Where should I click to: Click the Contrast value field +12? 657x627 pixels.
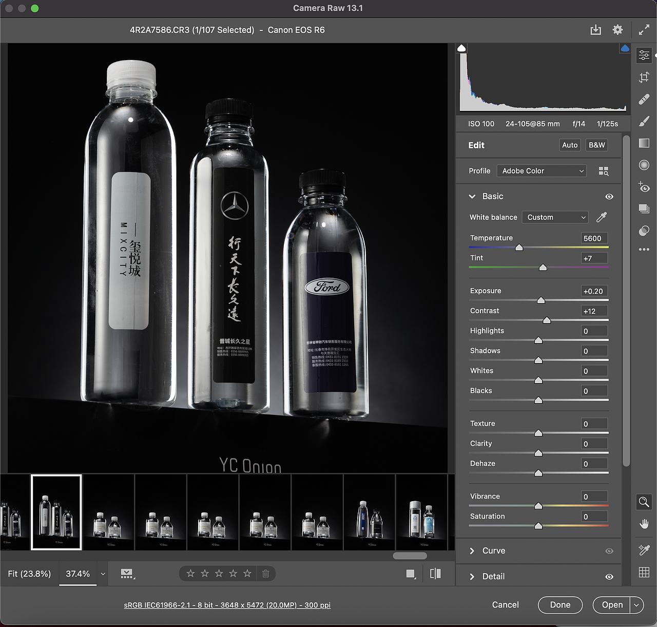(594, 311)
